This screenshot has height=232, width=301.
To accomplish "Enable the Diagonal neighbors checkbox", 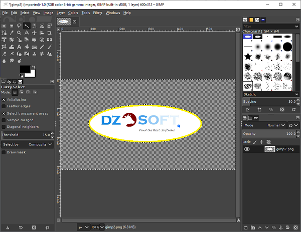I will (4, 127).
